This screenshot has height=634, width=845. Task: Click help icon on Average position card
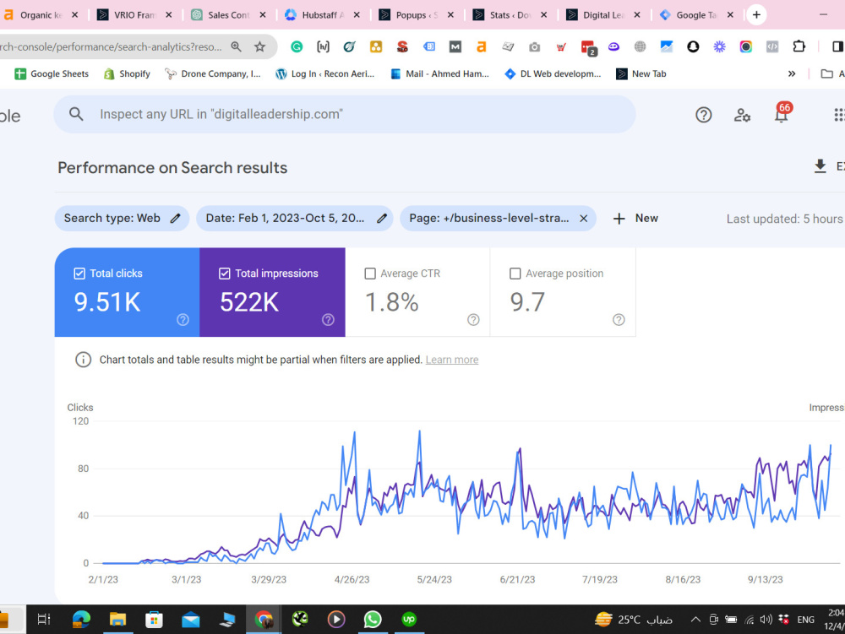coord(619,320)
